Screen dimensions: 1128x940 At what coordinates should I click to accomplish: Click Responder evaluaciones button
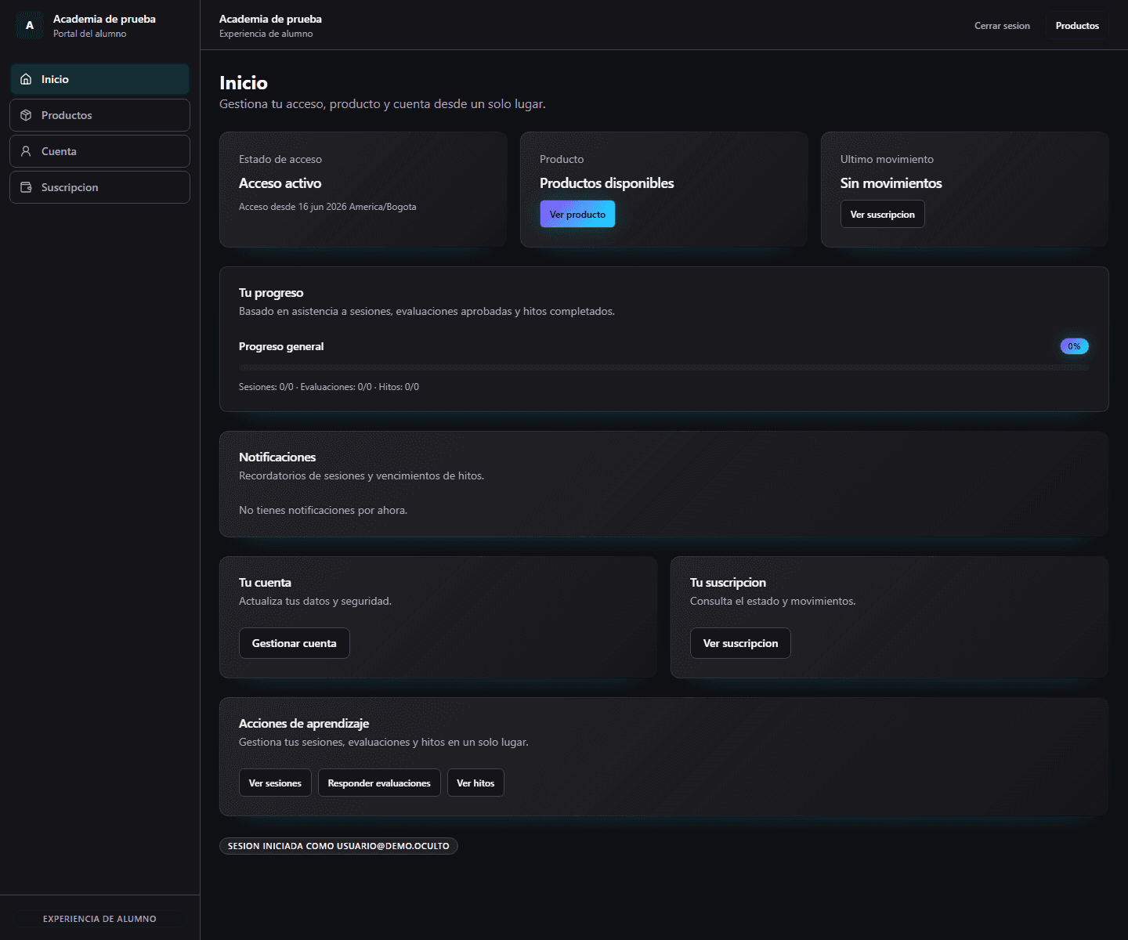click(x=379, y=783)
